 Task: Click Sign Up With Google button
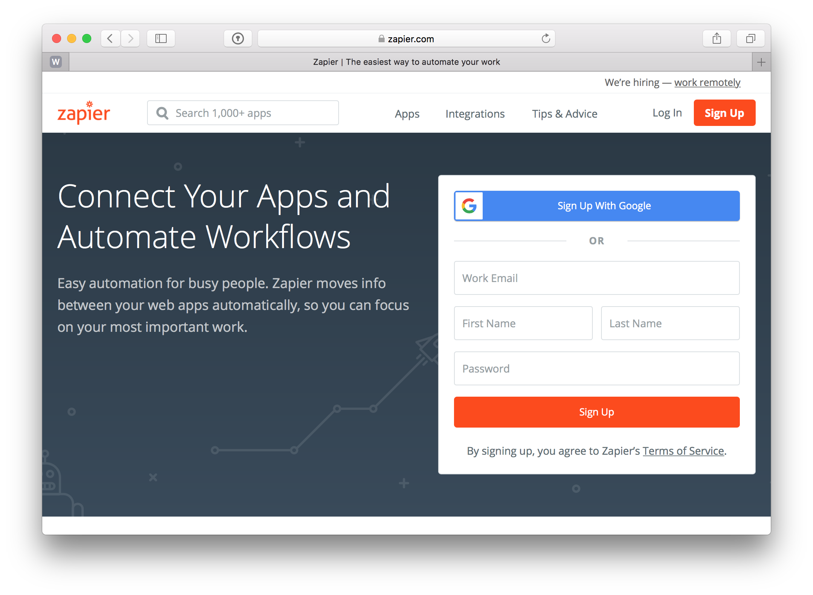click(x=597, y=206)
